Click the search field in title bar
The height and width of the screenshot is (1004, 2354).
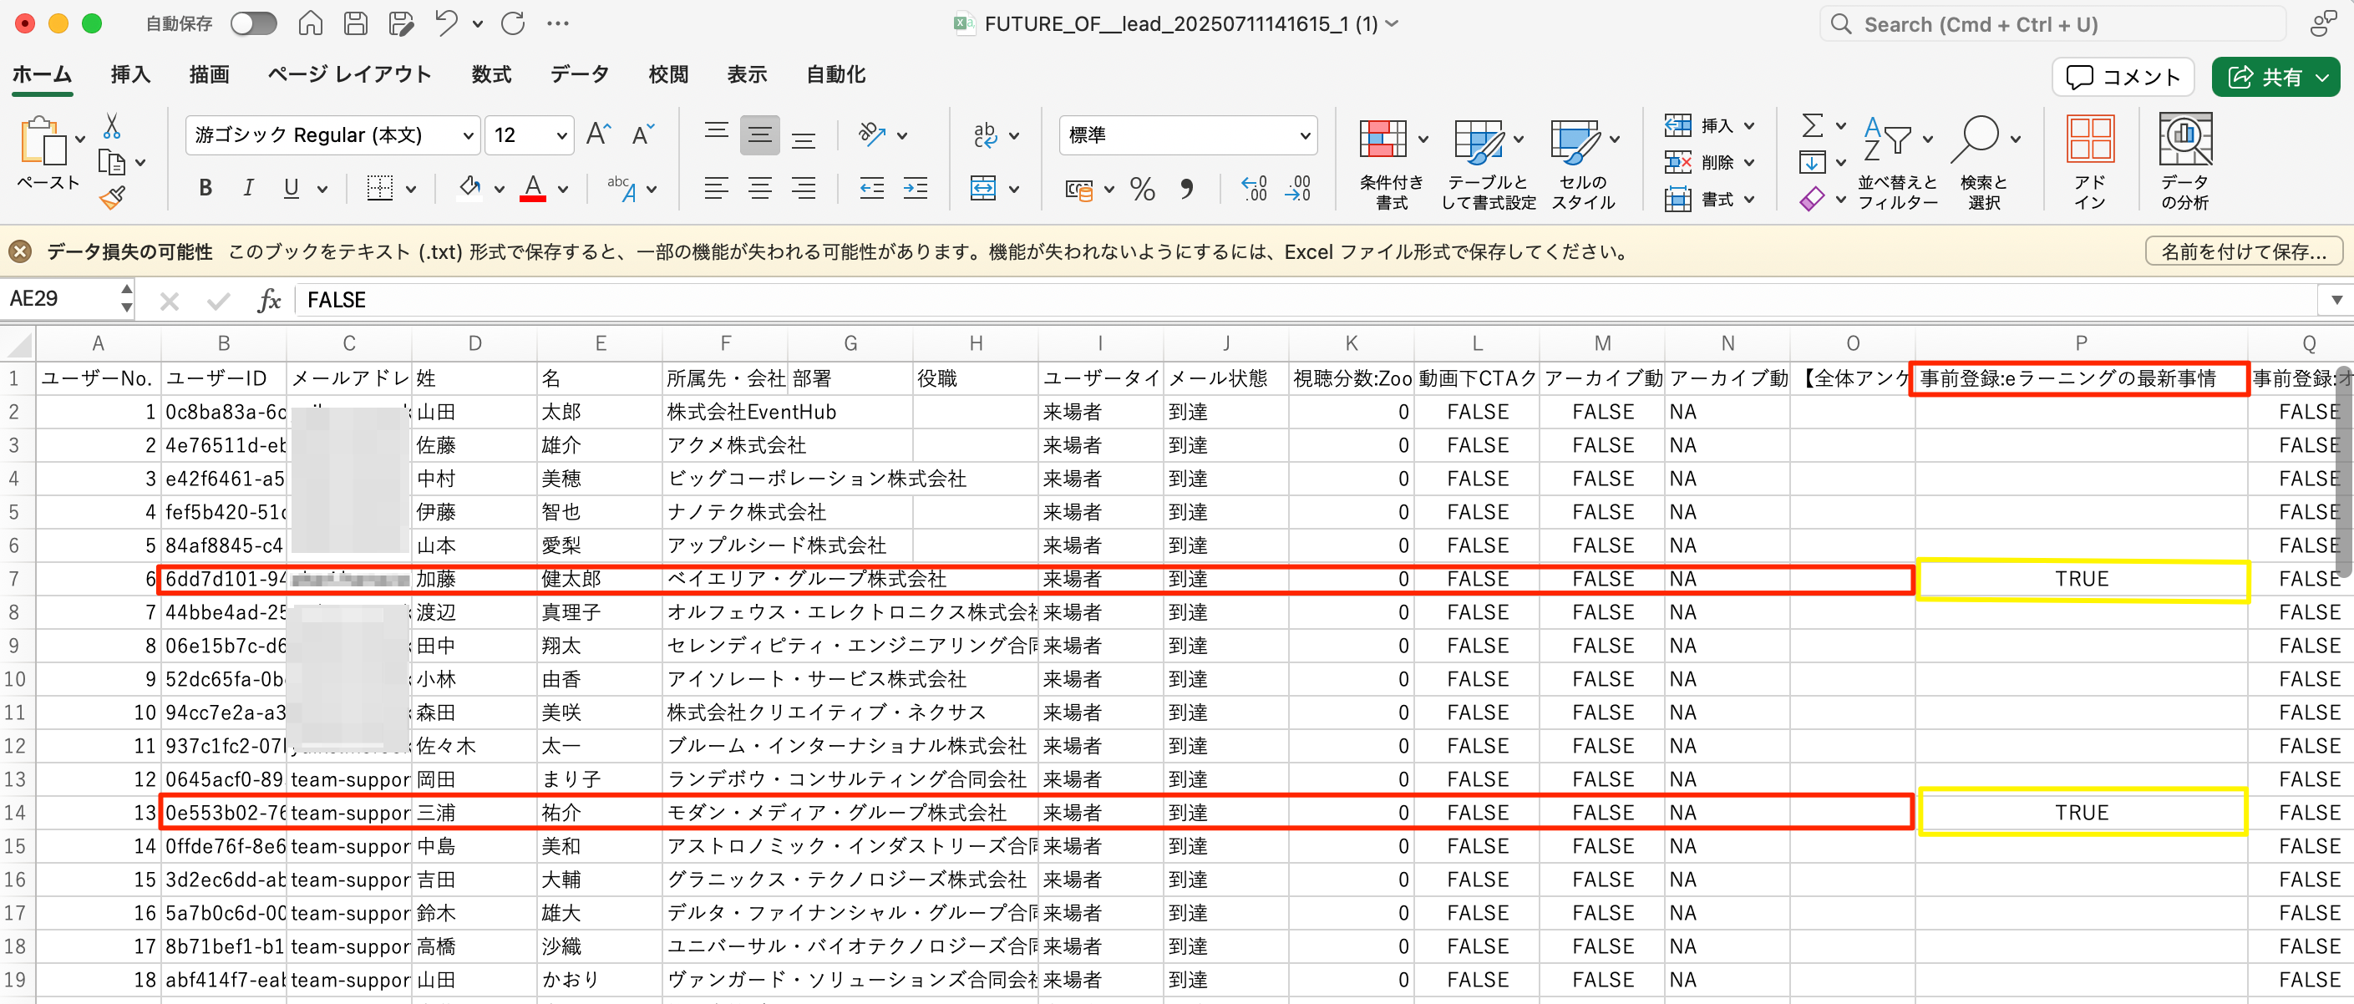pyautogui.click(x=2052, y=25)
